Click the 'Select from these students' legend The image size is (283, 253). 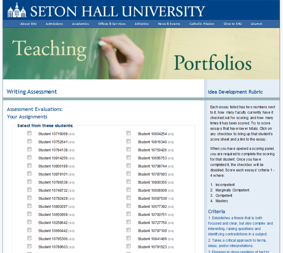point(45,126)
